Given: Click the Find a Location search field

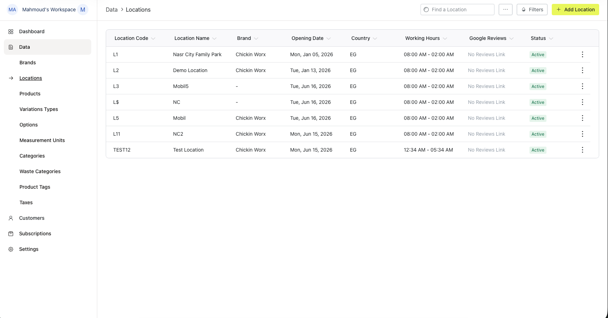Looking at the screenshot, I should click(457, 10).
